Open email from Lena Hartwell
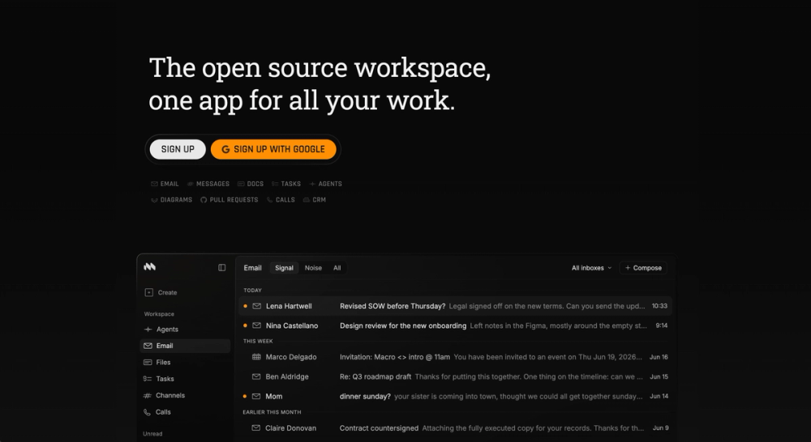Viewport: 811px width, 442px height. [455, 306]
